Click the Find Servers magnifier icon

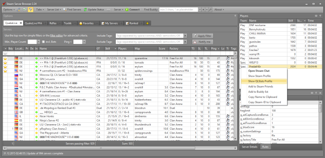point(65,10)
